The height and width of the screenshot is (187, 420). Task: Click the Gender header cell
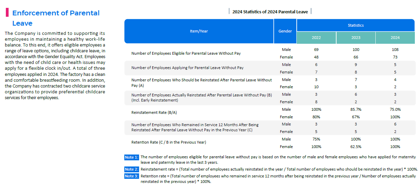[285, 31]
